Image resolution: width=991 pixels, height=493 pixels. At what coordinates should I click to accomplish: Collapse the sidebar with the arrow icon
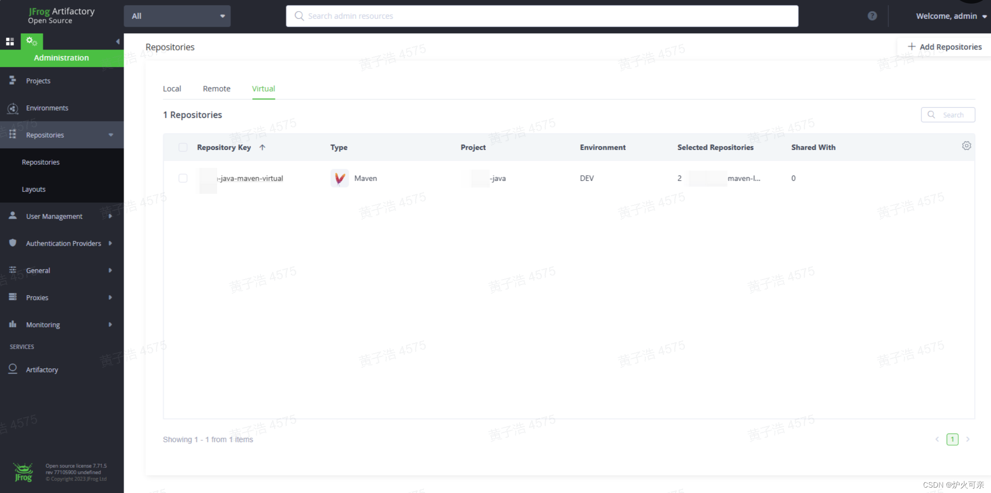coord(118,42)
